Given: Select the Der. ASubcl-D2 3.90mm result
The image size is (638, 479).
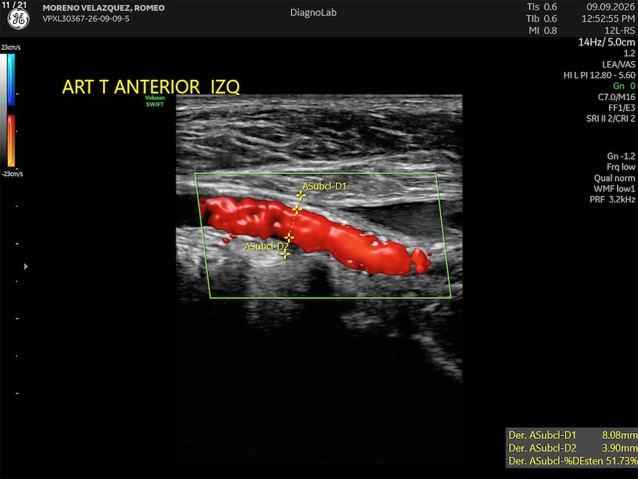Looking at the screenshot, I should (573, 448).
